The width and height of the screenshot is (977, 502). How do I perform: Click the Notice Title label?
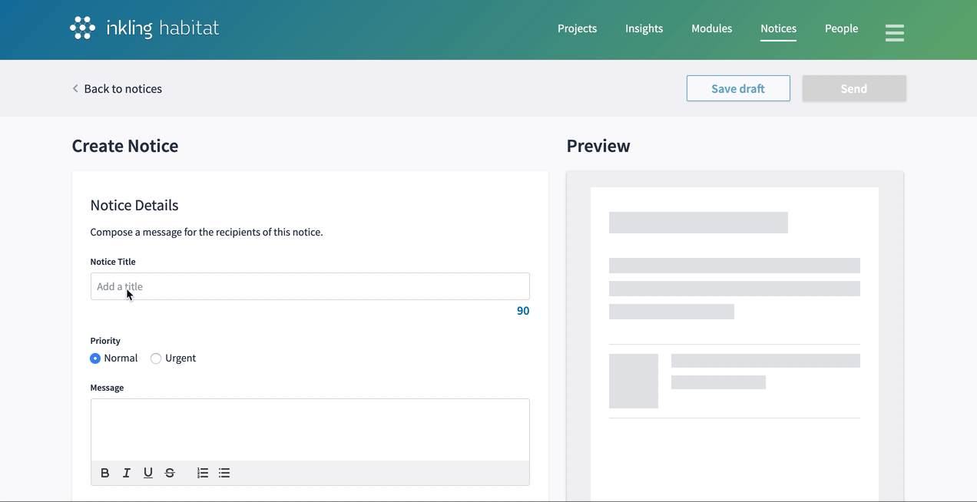(113, 262)
